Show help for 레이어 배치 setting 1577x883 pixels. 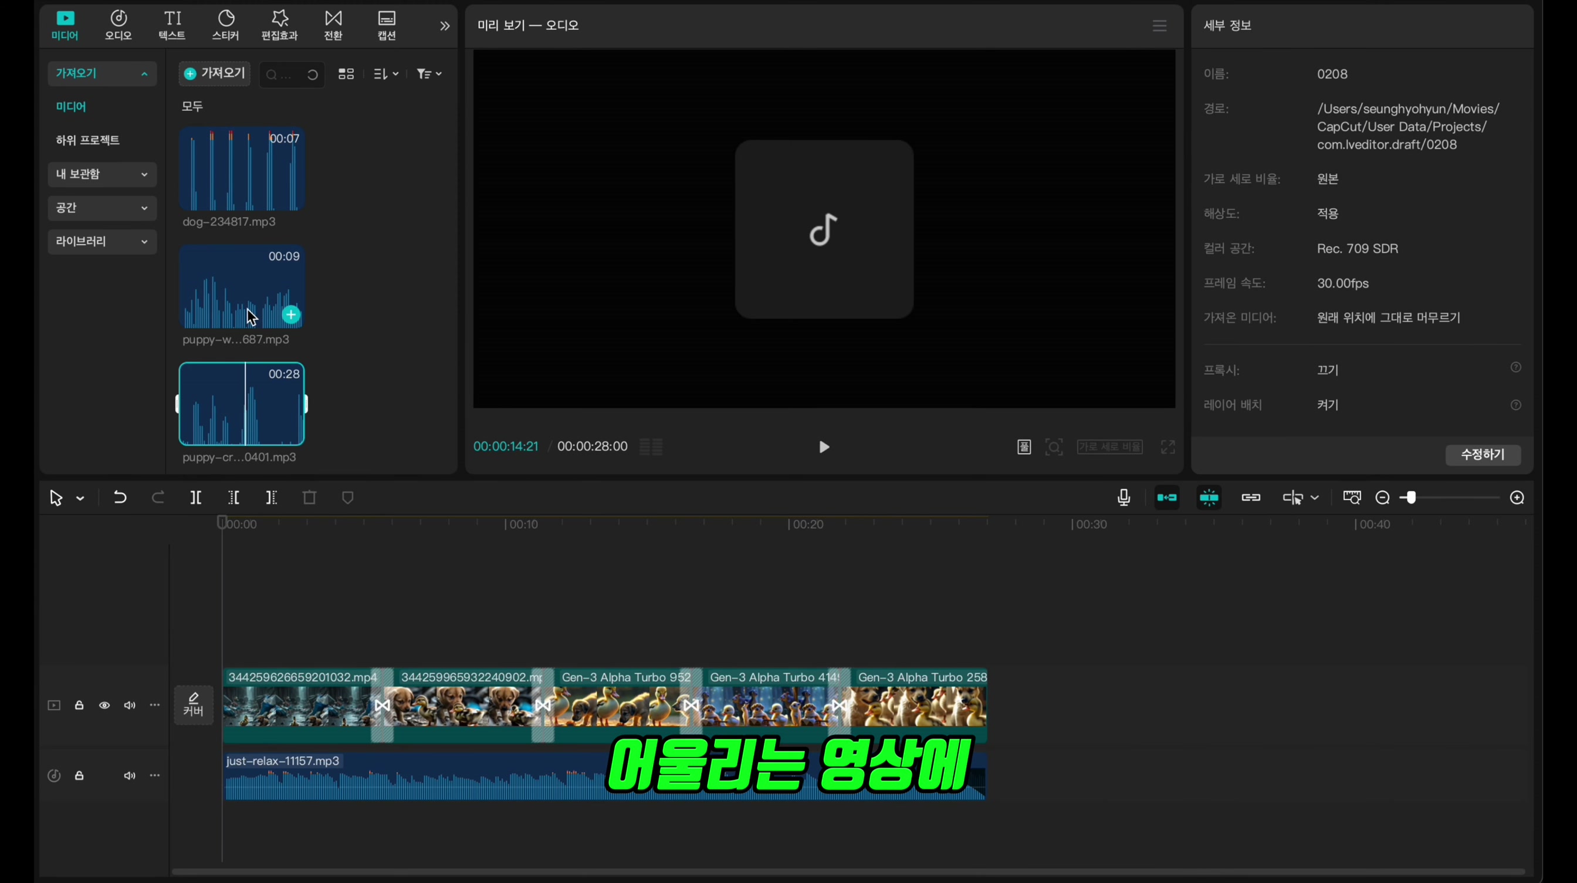[1516, 405]
